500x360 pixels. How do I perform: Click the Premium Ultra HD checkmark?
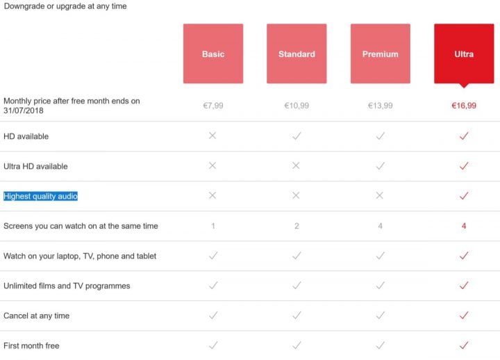pyautogui.click(x=380, y=166)
